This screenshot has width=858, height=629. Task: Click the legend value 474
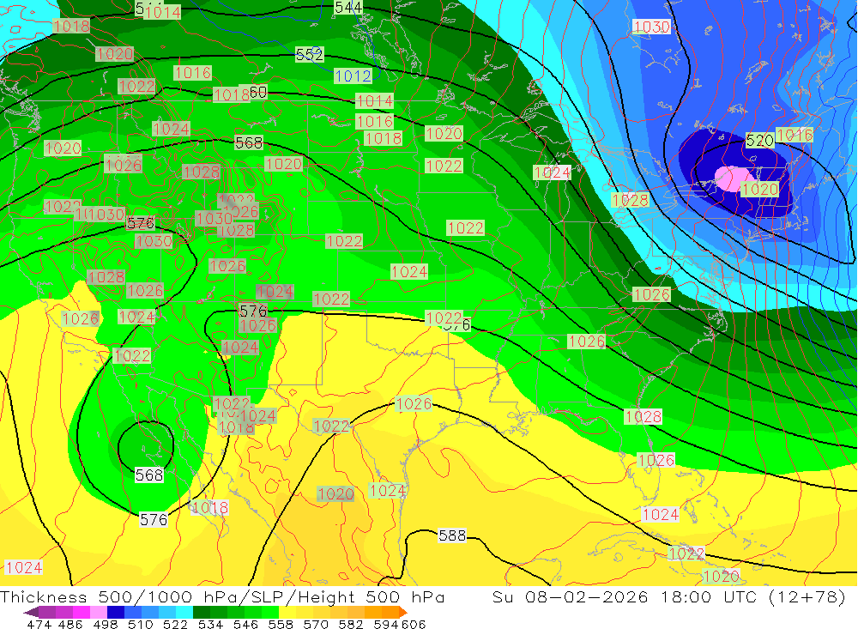click(39, 624)
